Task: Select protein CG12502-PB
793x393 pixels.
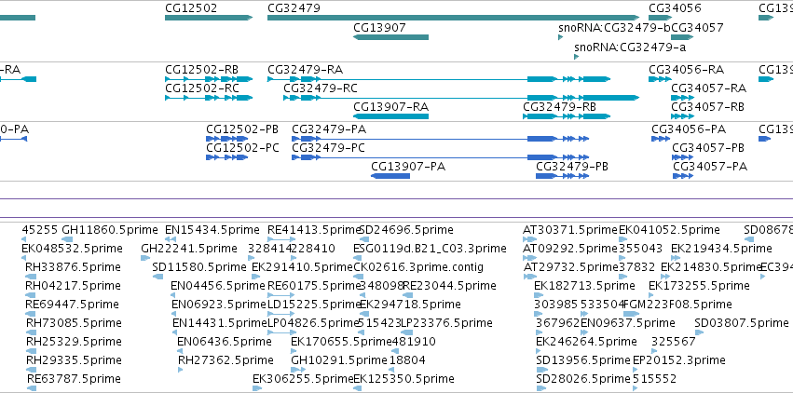Action: pyautogui.click(x=227, y=139)
